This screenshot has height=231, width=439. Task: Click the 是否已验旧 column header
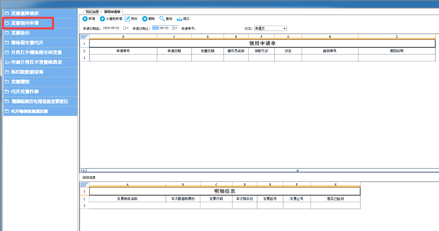(x=335, y=199)
